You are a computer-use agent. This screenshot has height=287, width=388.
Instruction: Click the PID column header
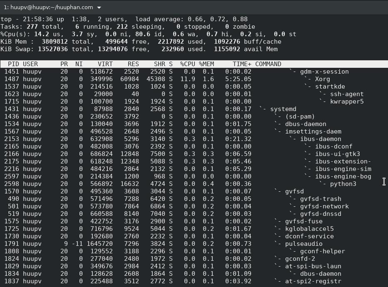(13, 64)
